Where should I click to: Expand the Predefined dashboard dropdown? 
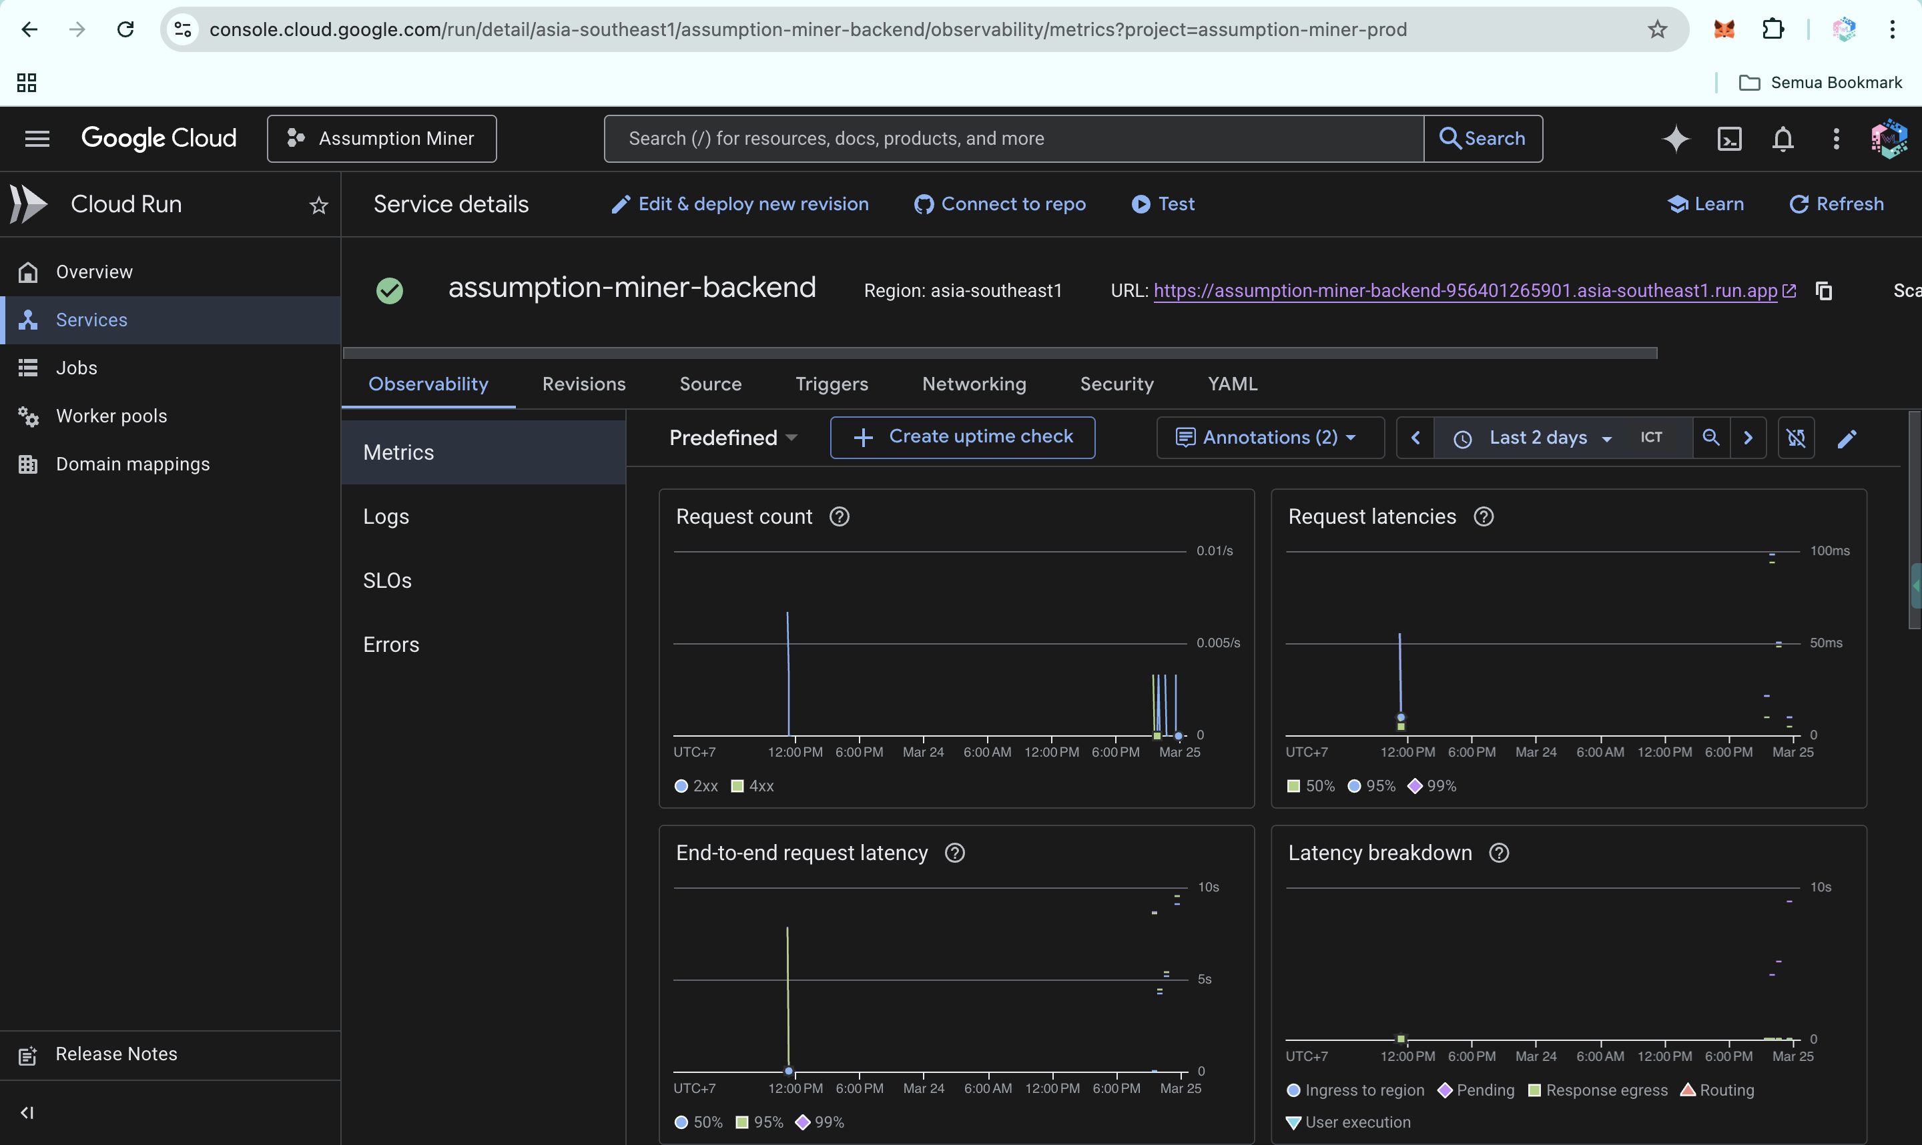(733, 438)
